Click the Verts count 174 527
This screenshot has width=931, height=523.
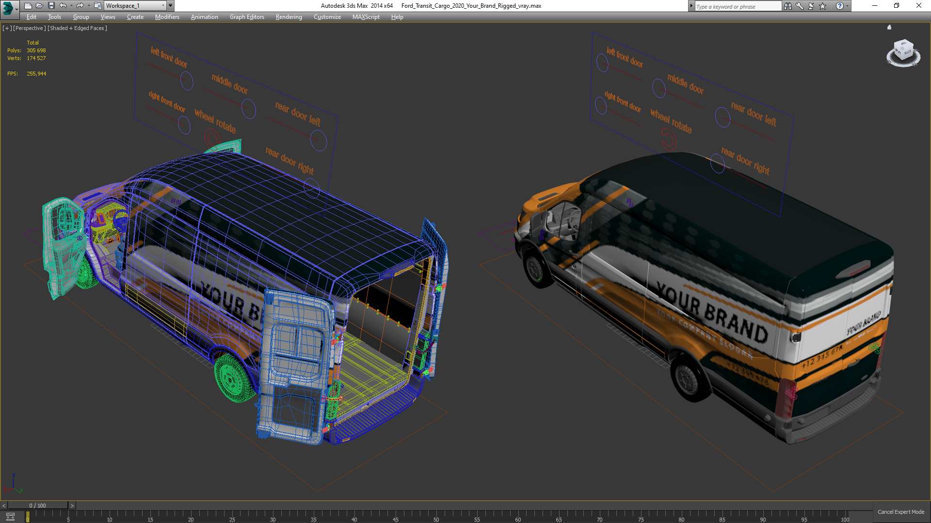(x=36, y=58)
